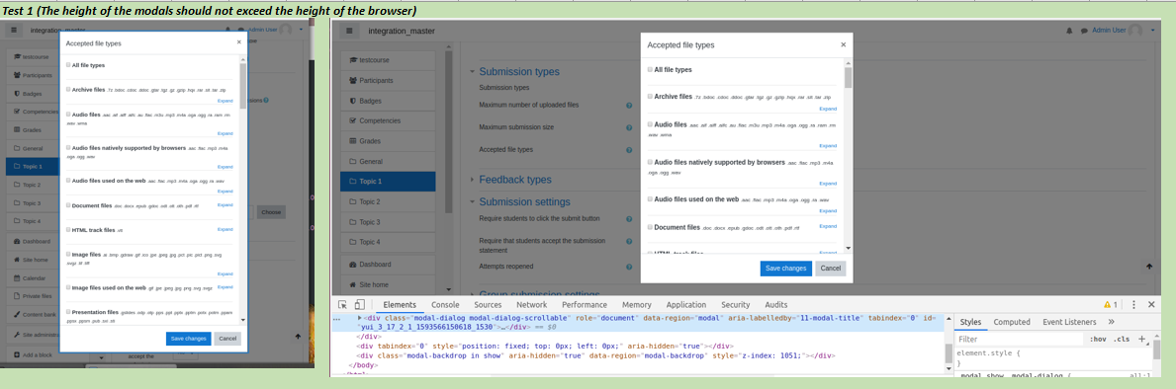Viewport: 1176px width, 389px height.
Task: Show more DevTools styles tabs chevron
Action: (x=1111, y=322)
